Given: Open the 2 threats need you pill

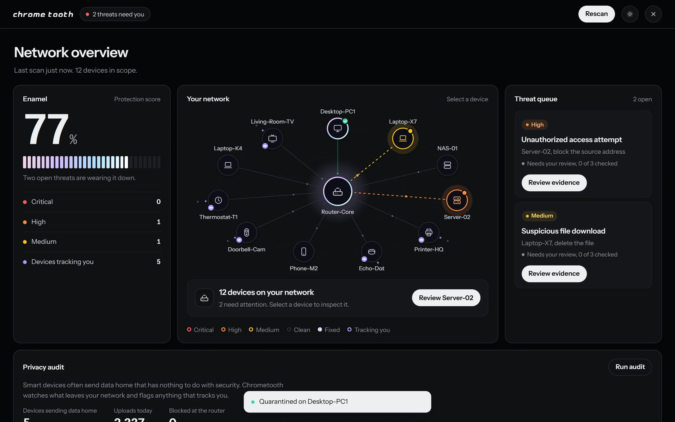Looking at the screenshot, I should click(115, 14).
